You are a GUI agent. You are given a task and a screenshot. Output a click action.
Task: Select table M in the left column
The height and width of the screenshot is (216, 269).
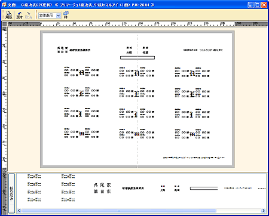coord(81,133)
